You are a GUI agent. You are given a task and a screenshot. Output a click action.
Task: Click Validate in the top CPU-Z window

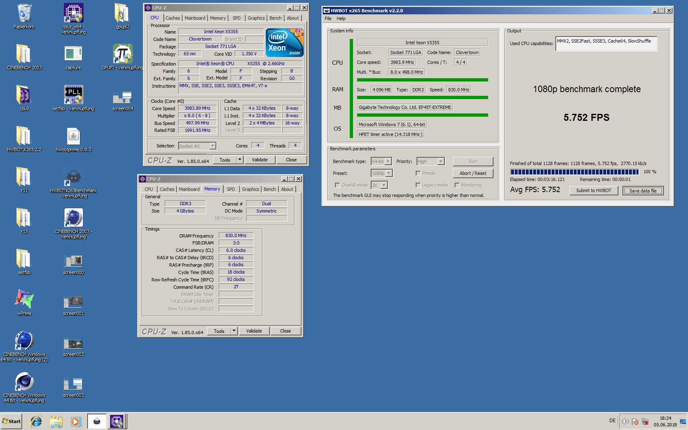(x=260, y=160)
